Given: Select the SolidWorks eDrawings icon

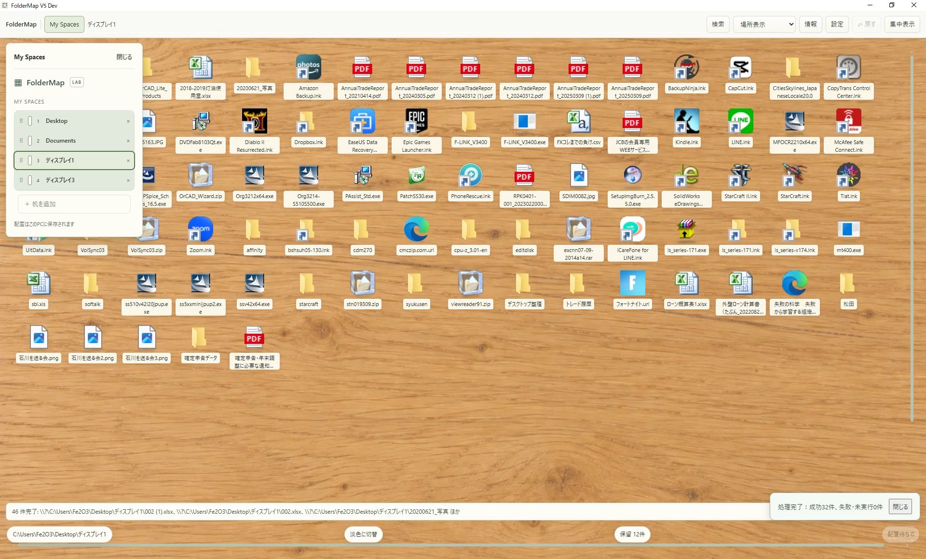Looking at the screenshot, I should click(687, 175).
